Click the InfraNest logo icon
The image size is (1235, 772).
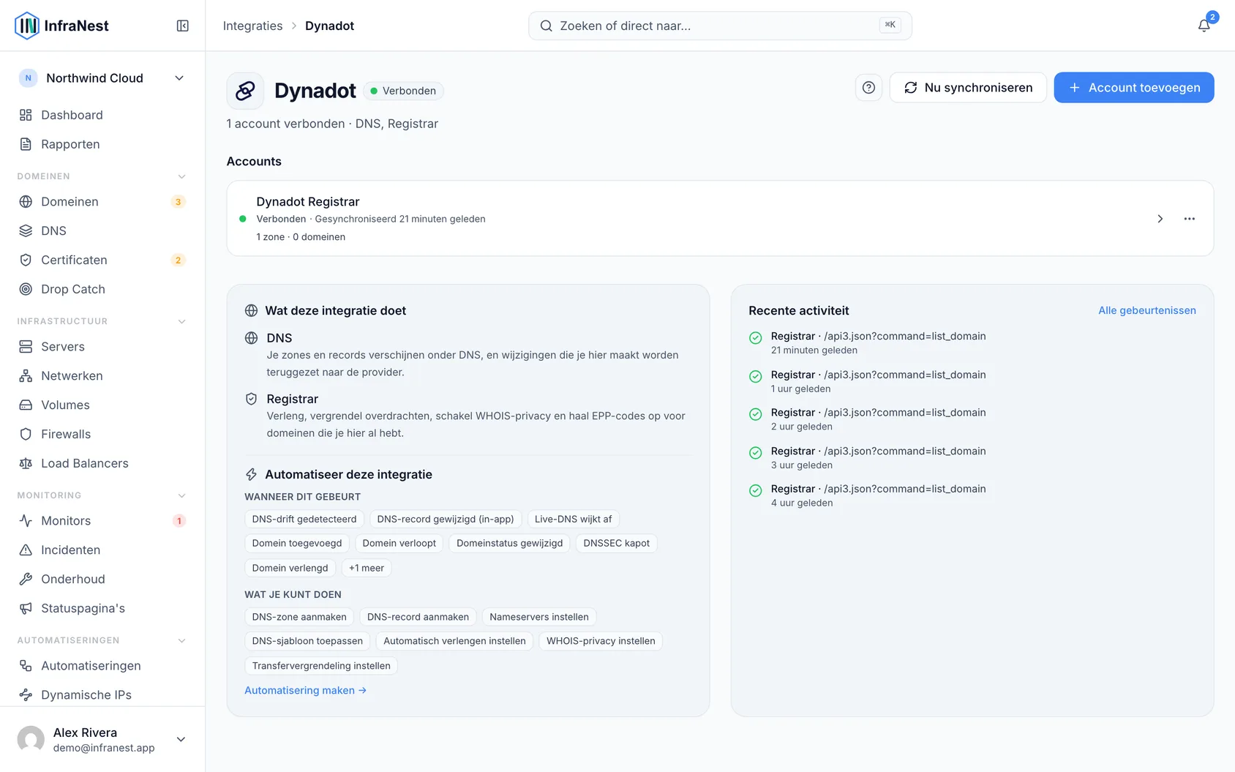pyautogui.click(x=27, y=26)
